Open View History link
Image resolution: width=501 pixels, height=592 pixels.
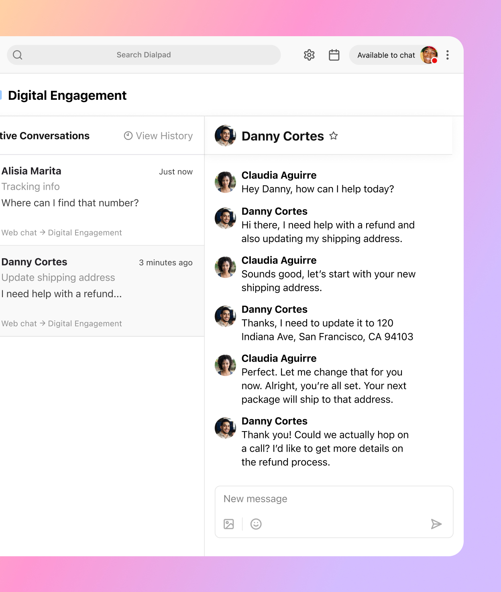158,136
